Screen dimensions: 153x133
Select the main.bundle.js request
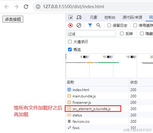tap(109, 96)
